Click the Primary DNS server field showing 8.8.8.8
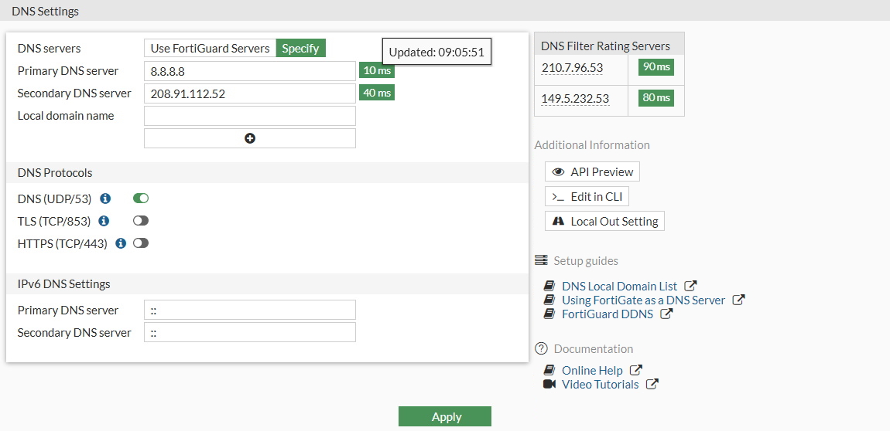 tap(249, 71)
